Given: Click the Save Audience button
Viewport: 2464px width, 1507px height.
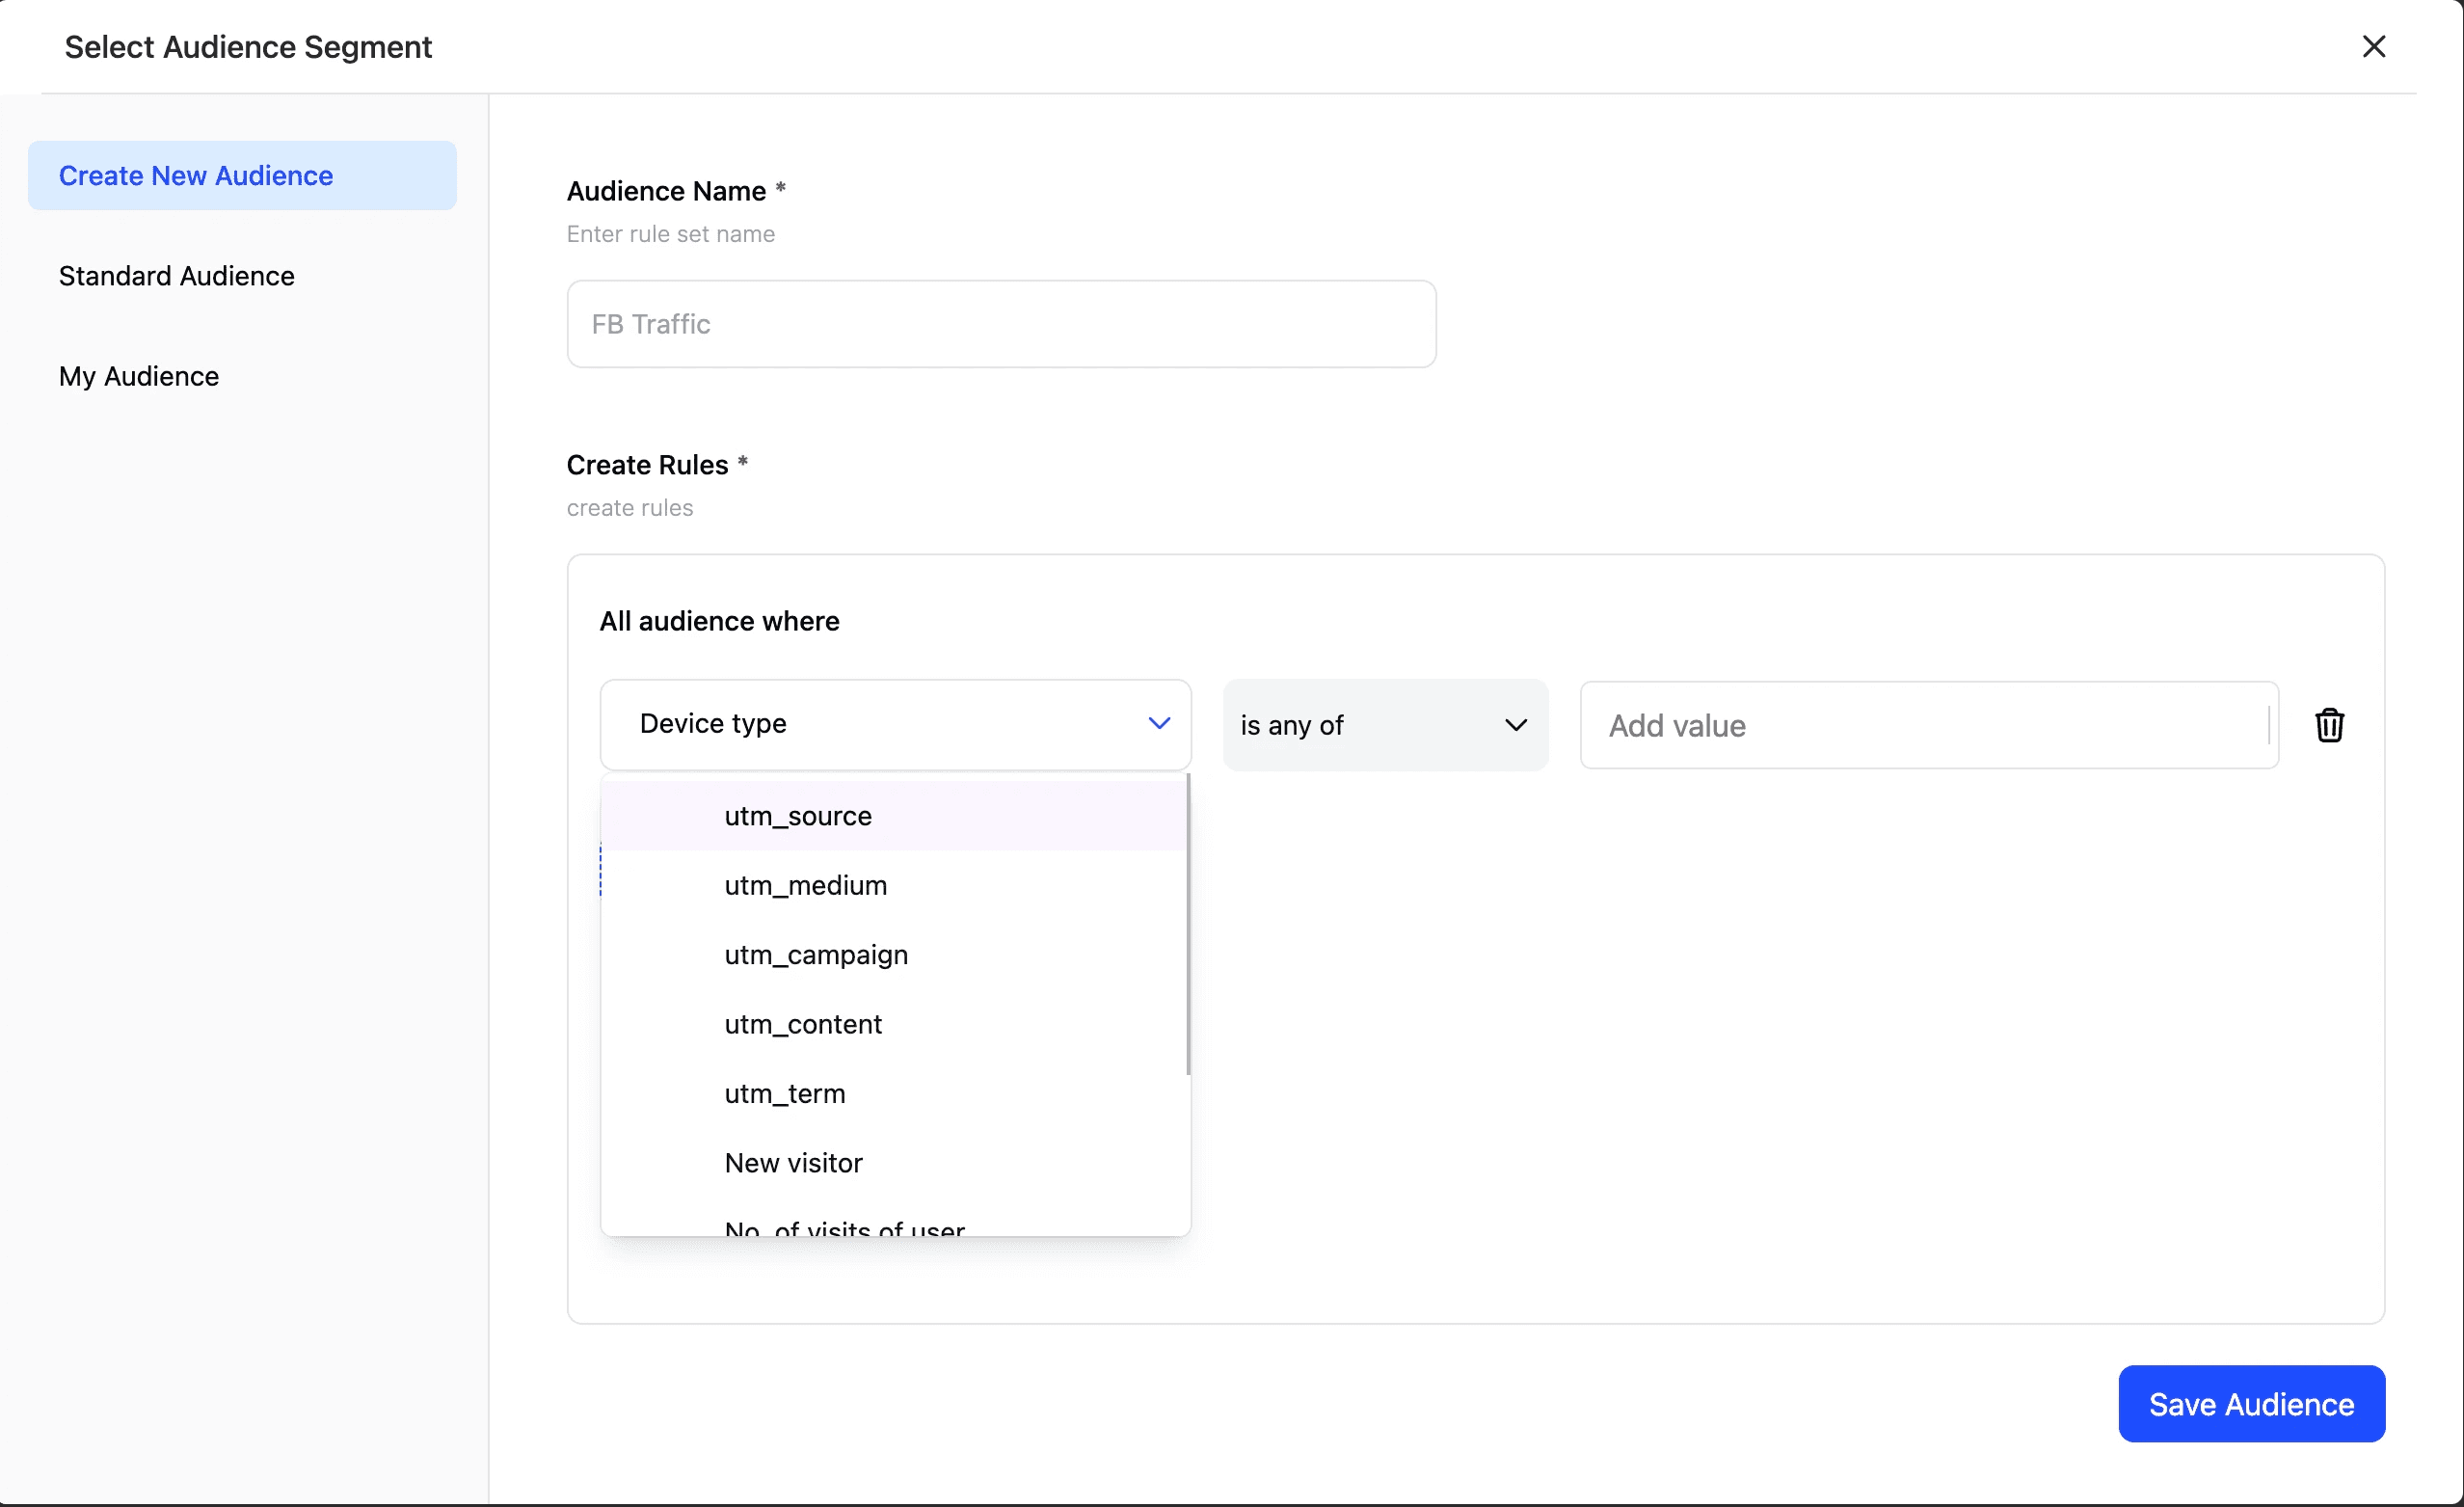Looking at the screenshot, I should (2251, 1404).
